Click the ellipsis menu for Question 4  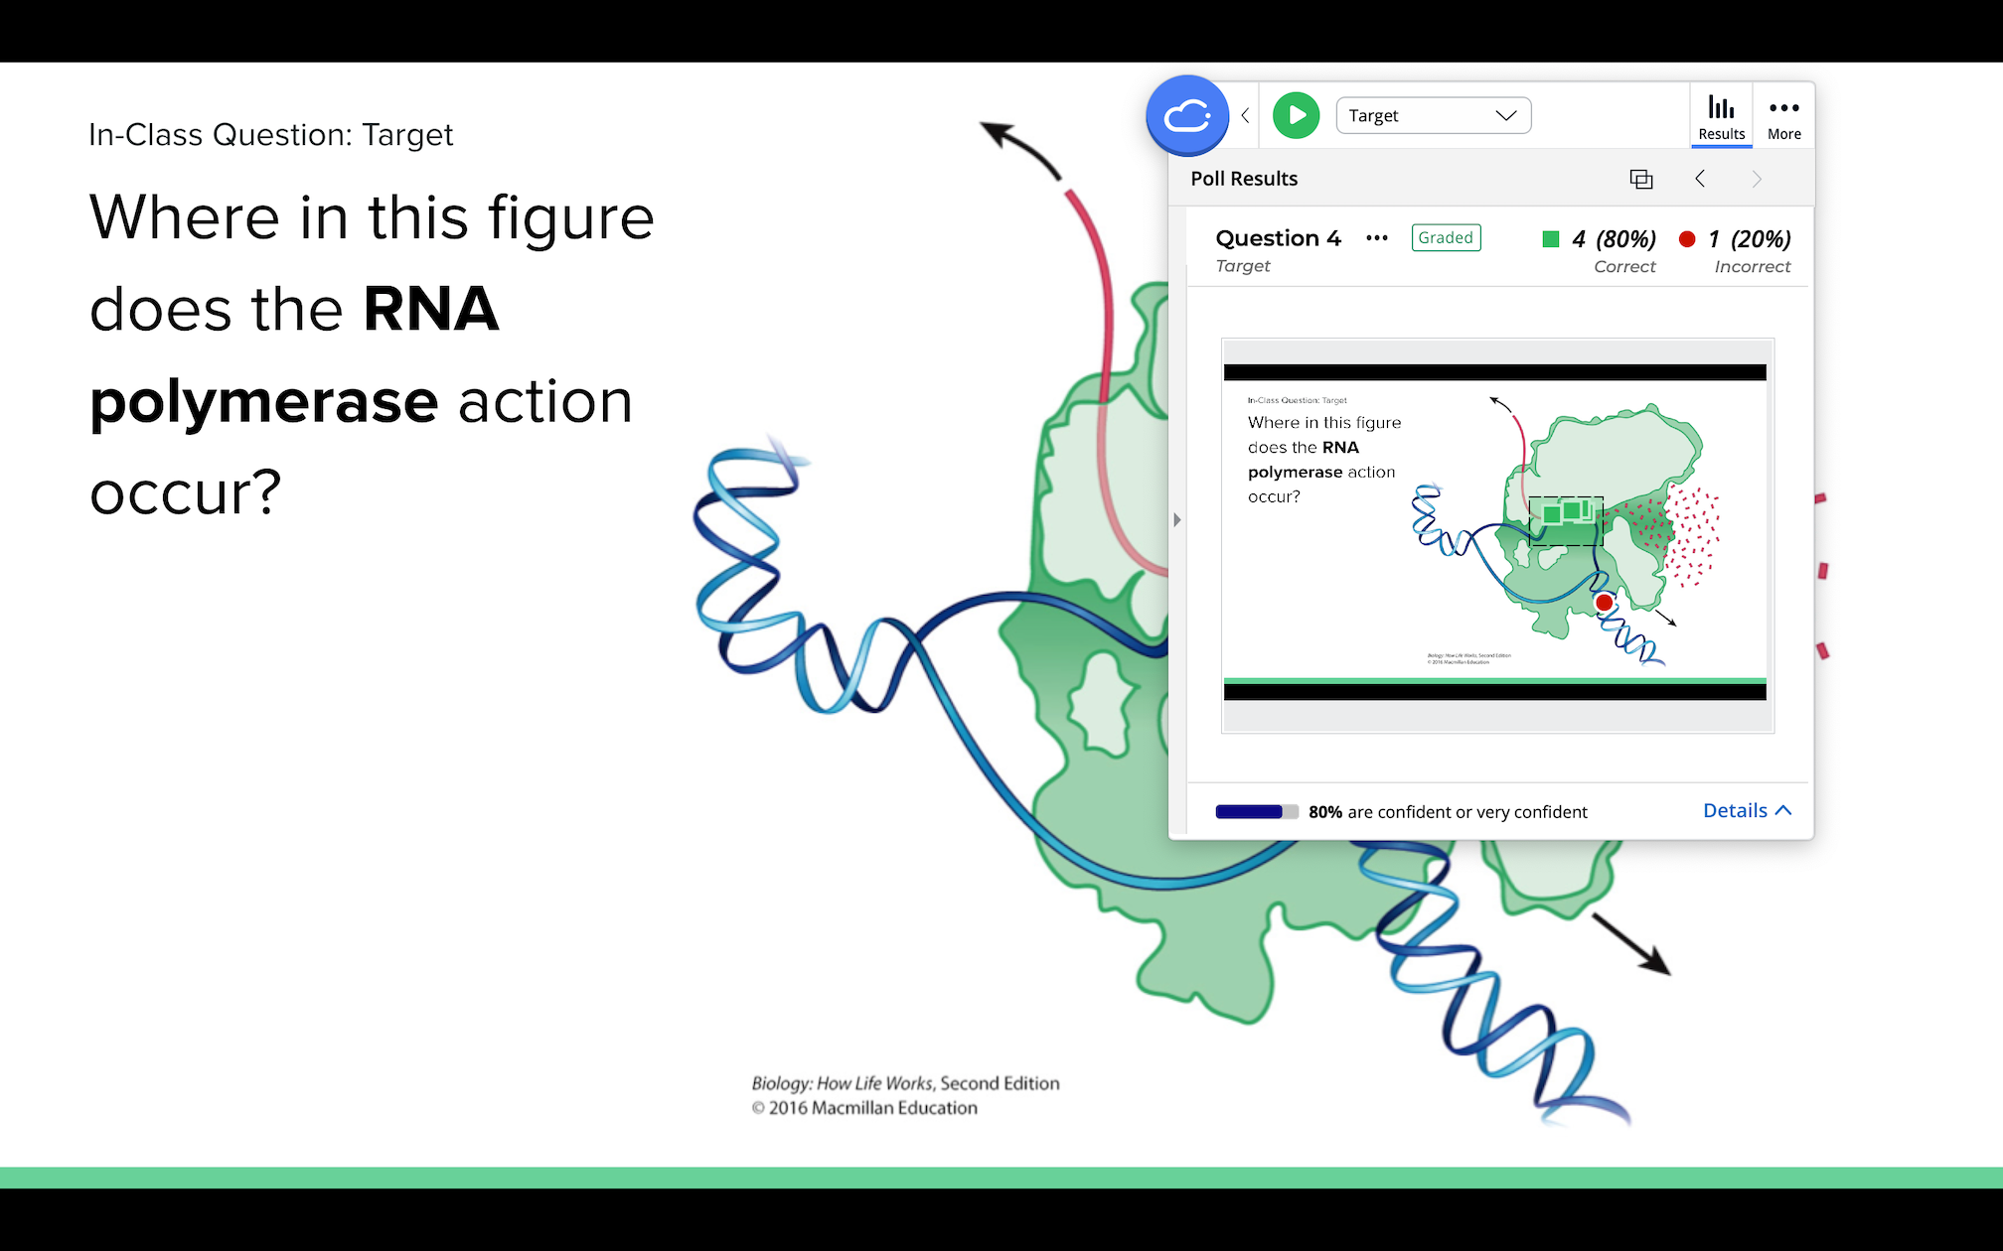[x=1374, y=238]
